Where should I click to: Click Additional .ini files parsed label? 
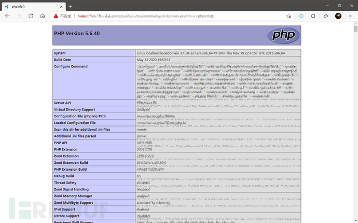tap(75, 136)
